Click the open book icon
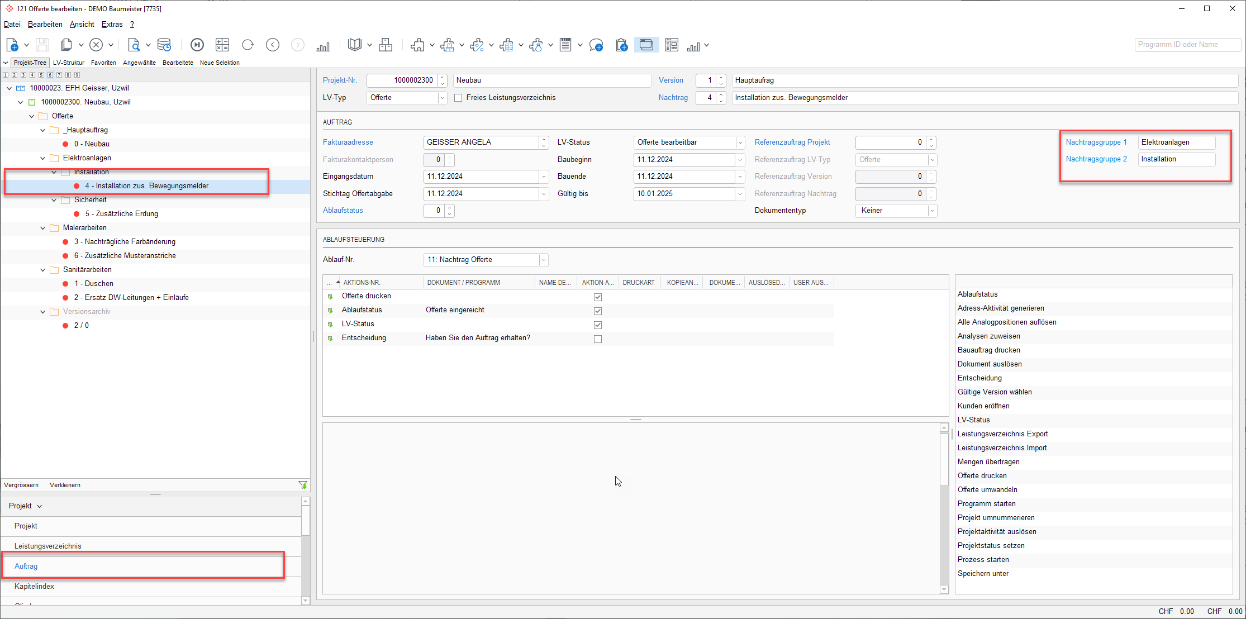Screen dimensions: 1246x619 [x=355, y=45]
